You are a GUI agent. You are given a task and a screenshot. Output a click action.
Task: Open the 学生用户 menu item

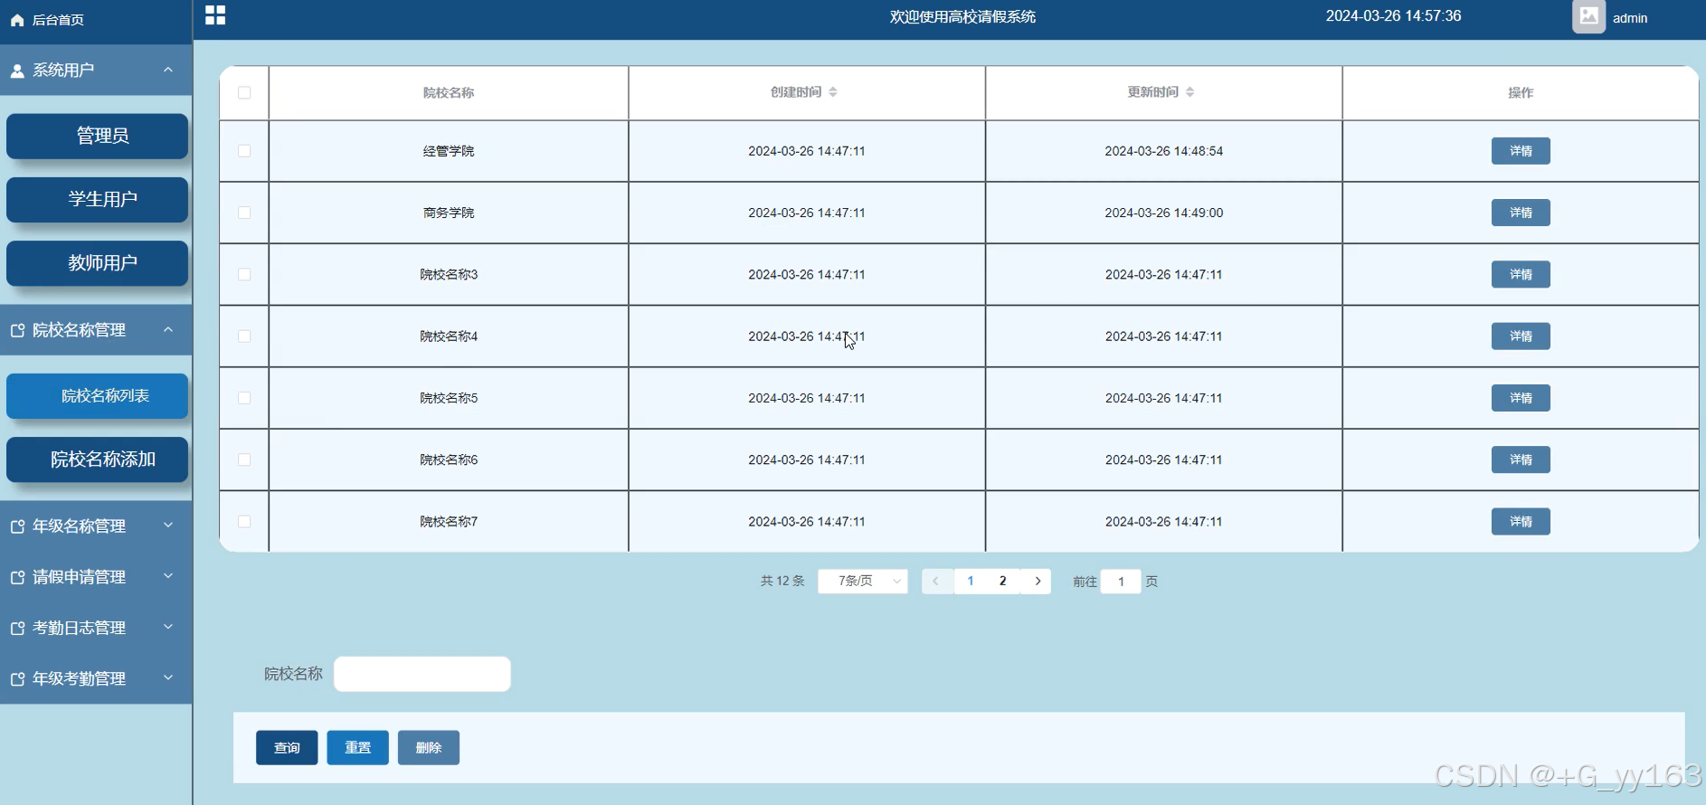point(98,199)
